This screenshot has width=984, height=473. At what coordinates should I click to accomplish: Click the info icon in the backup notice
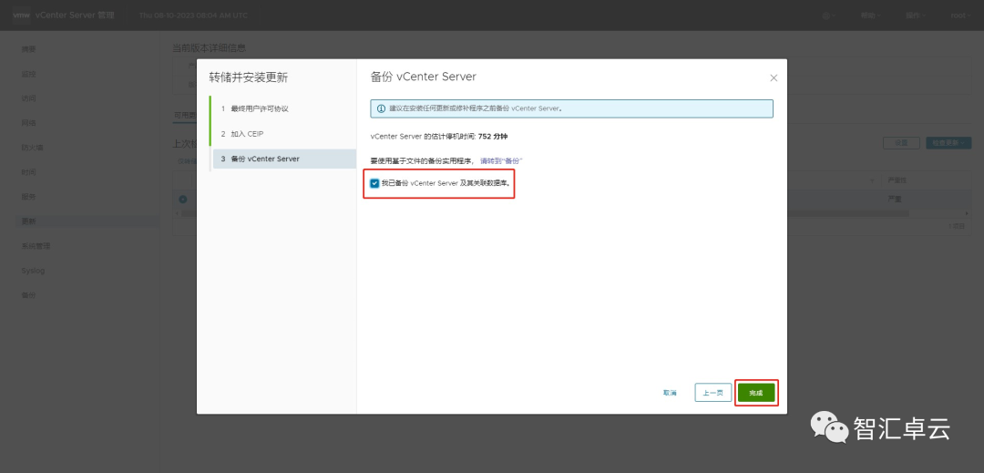pyautogui.click(x=381, y=108)
